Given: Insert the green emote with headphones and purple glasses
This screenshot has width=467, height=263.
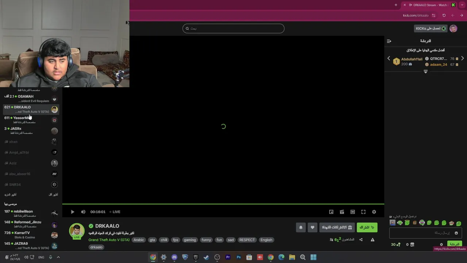Looking at the screenshot, I should [x=422, y=223].
